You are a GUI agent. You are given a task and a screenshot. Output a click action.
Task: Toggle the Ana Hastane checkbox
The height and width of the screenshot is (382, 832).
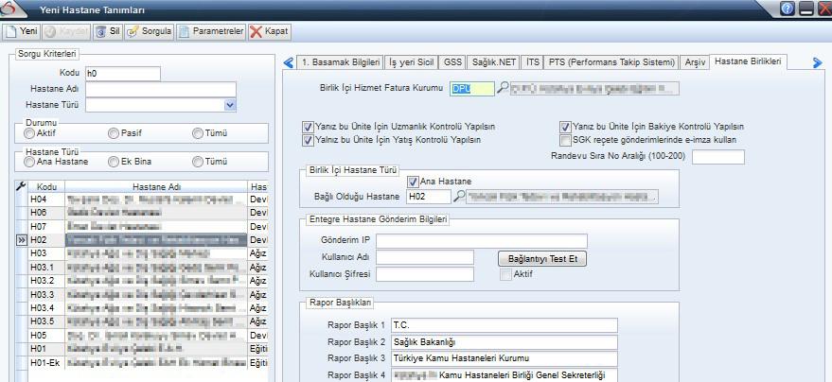click(x=413, y=182)
